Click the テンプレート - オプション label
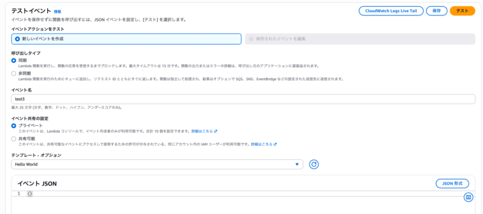The image size is (483, 214). click(x=36, y=155)
